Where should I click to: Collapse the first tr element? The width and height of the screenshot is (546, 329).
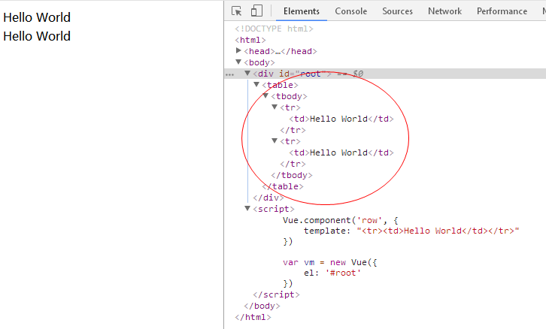[x=275, y=107]
